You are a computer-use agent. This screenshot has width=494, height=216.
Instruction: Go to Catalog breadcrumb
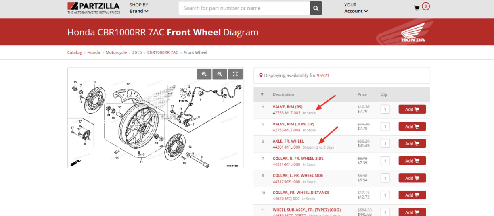(x=74, y=52)
